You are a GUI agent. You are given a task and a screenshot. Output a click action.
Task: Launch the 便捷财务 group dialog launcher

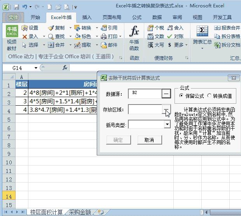click(x=187, y=58)
